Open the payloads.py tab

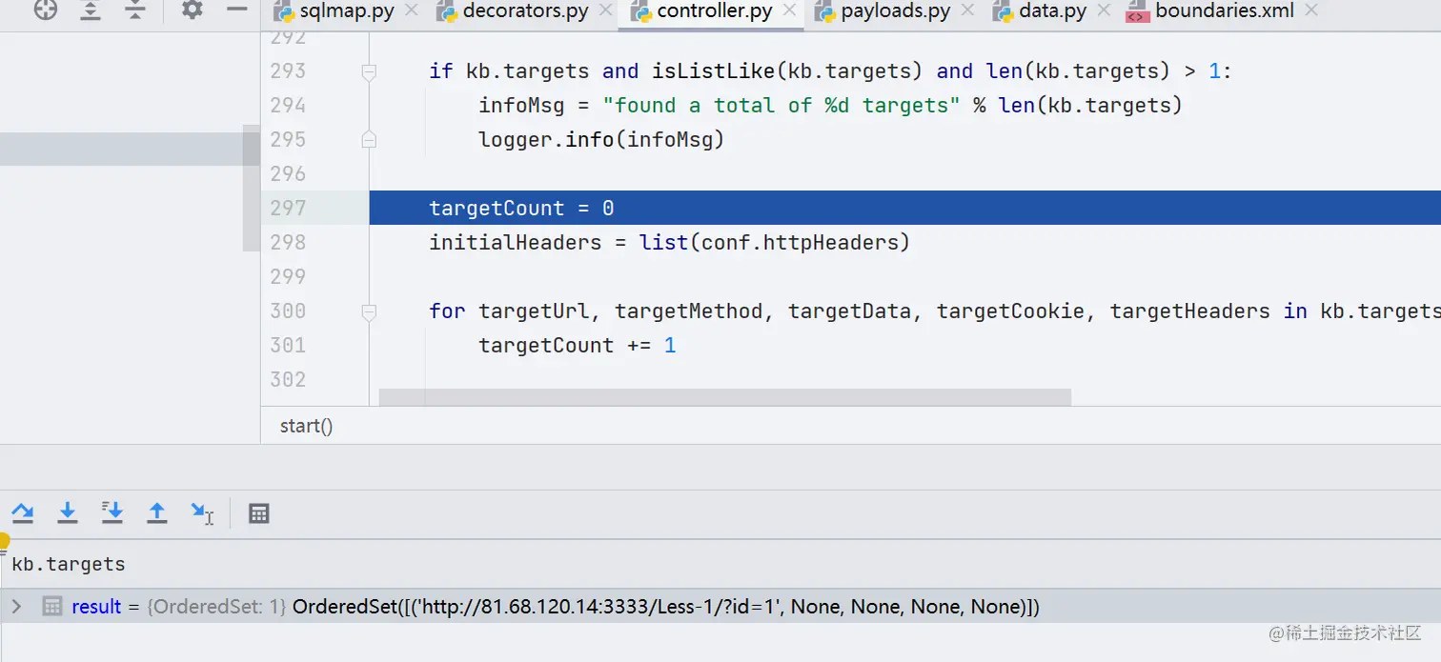pos(895,11)
